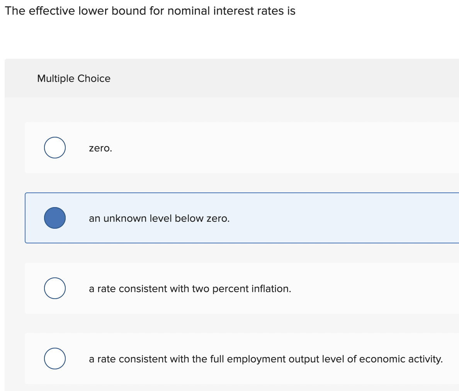The width and height of the screenshot is (459, 391).
Task: Click the empty circle beside "zero."
Action: [x=54, y=147]
